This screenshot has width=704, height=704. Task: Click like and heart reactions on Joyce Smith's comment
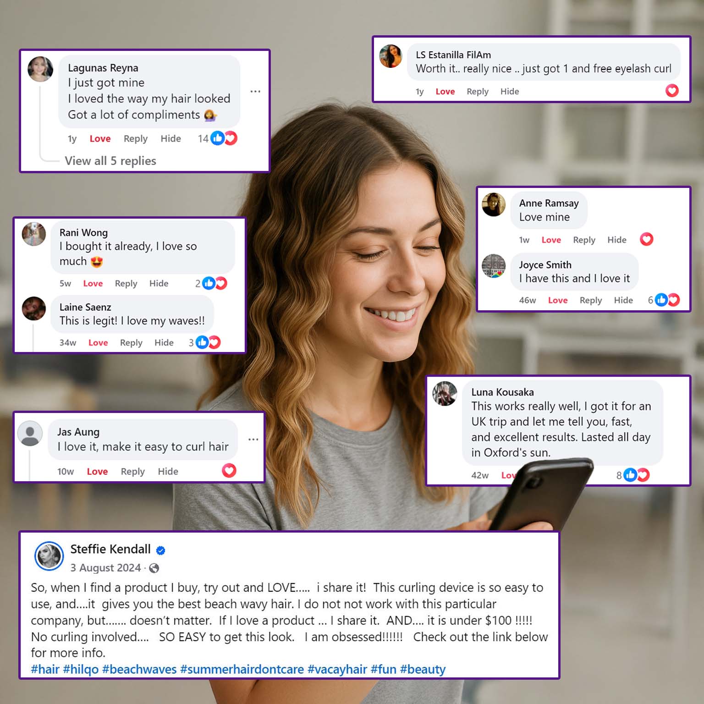[x=667, y=300]
